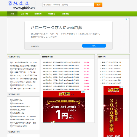The height and width of the screenshot is (137, 137).
Task: Open the fourth item in the green navigation bar
Action: 52,14
